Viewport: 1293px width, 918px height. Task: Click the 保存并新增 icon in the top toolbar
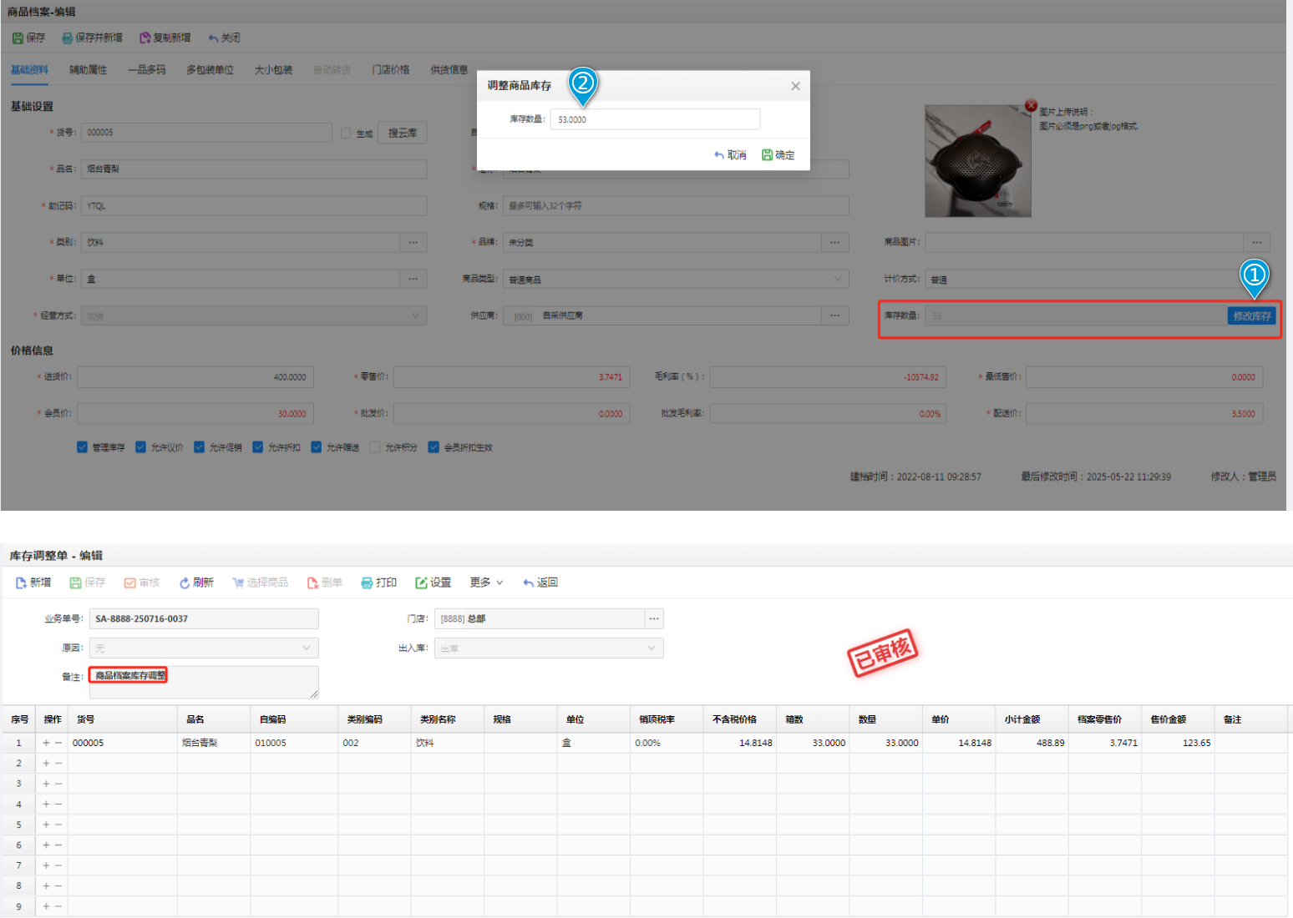[x=68, y=38]
